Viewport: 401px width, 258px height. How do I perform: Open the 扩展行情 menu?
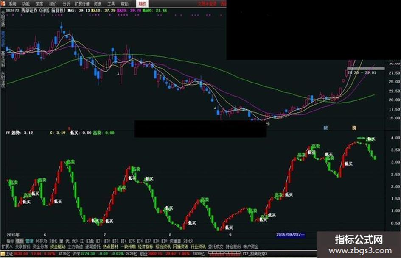[82, 3]
